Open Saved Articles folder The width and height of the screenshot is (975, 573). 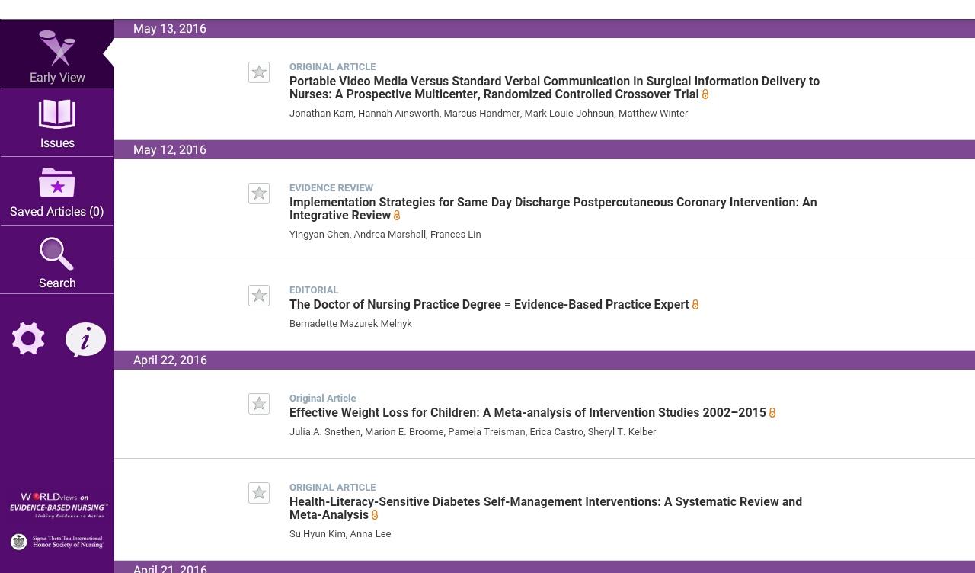(57, 184)
